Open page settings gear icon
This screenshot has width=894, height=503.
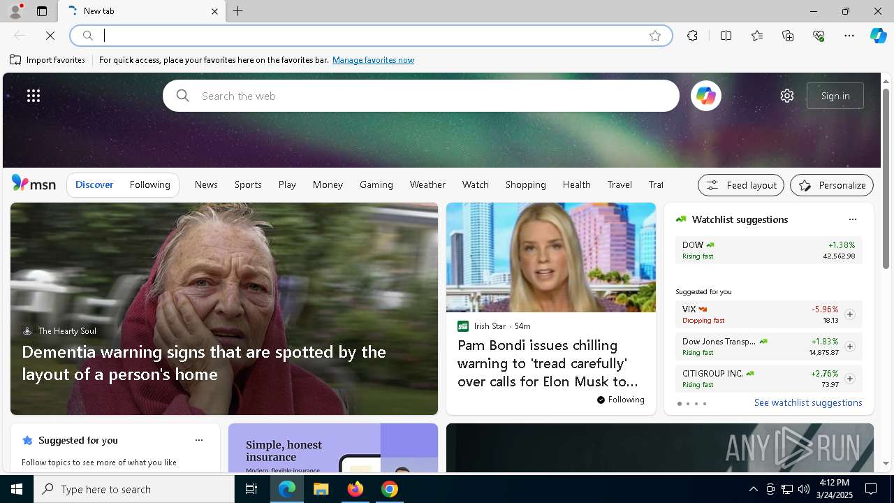pyautogui.click(x=787, y=96)
